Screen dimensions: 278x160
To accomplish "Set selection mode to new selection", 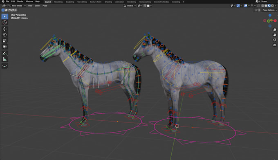I will (3, 10).
